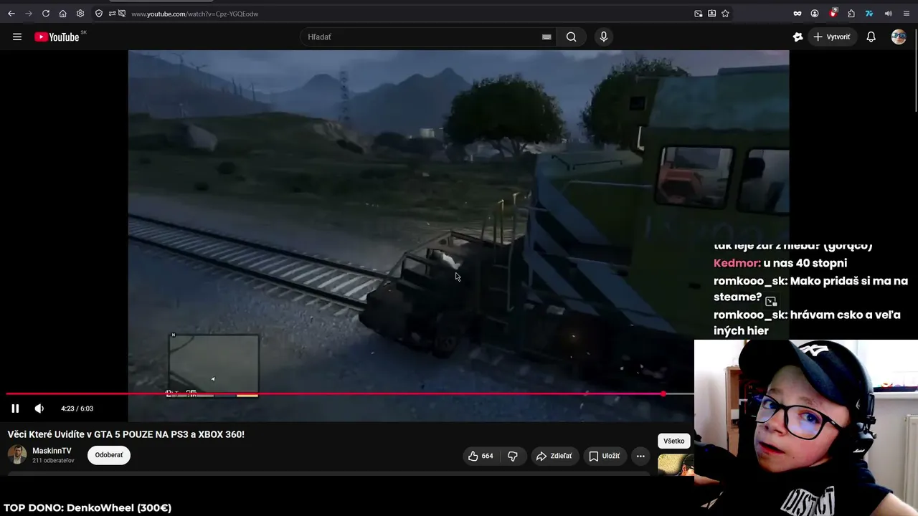This screenshot has height=516, width=918.
Task: Click the infinity mask extension icon
Action: [x=797, y=14]
